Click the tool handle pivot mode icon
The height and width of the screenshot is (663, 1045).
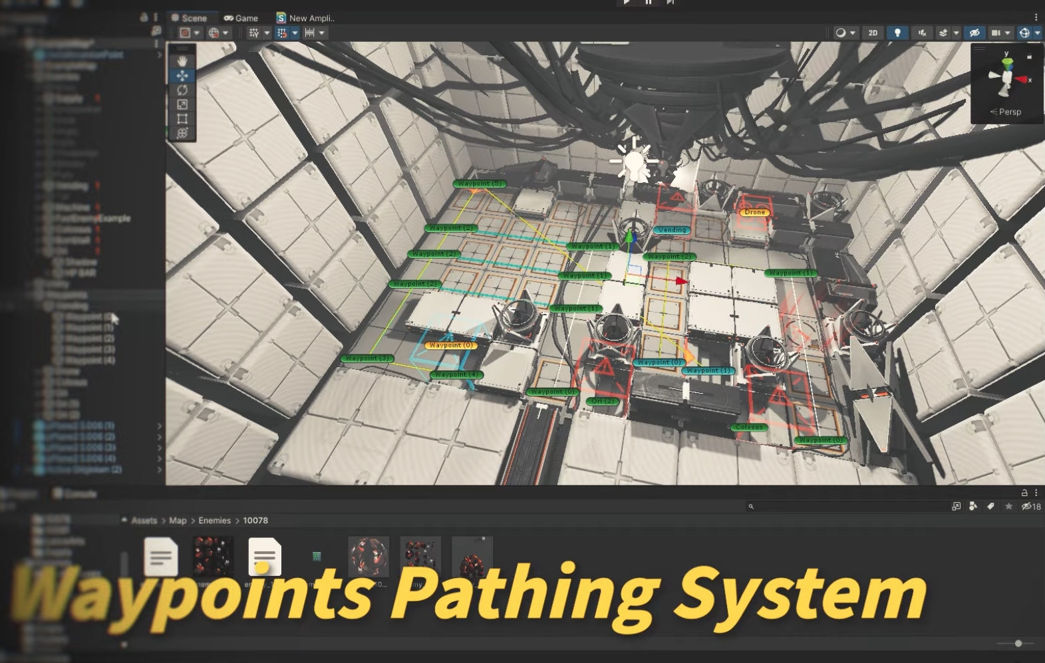coord(186,33)
